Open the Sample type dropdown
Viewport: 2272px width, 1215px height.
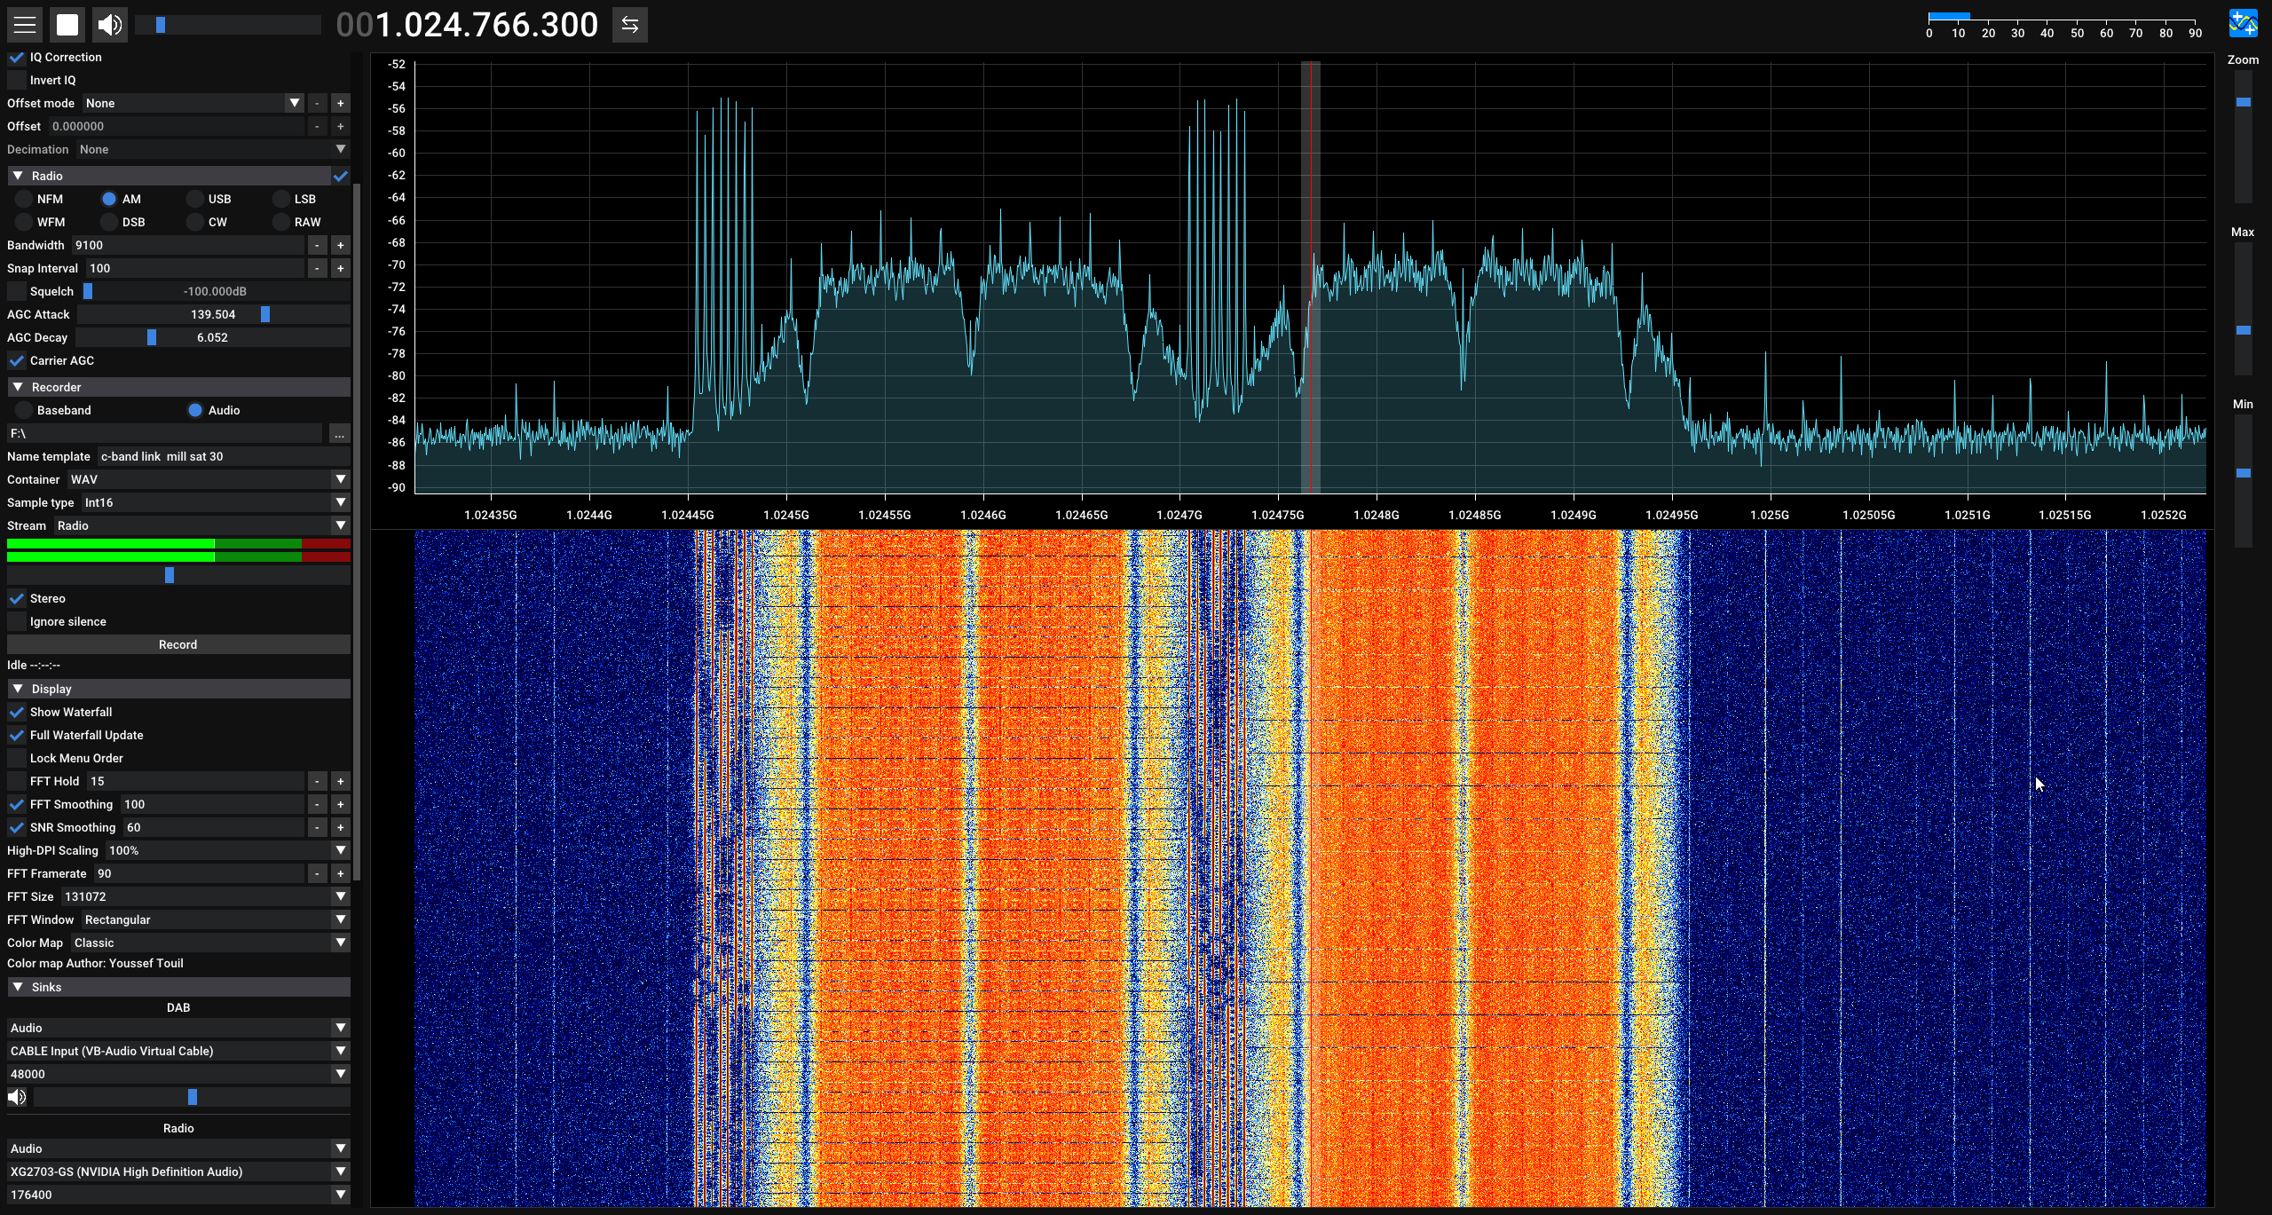[216, 502]
